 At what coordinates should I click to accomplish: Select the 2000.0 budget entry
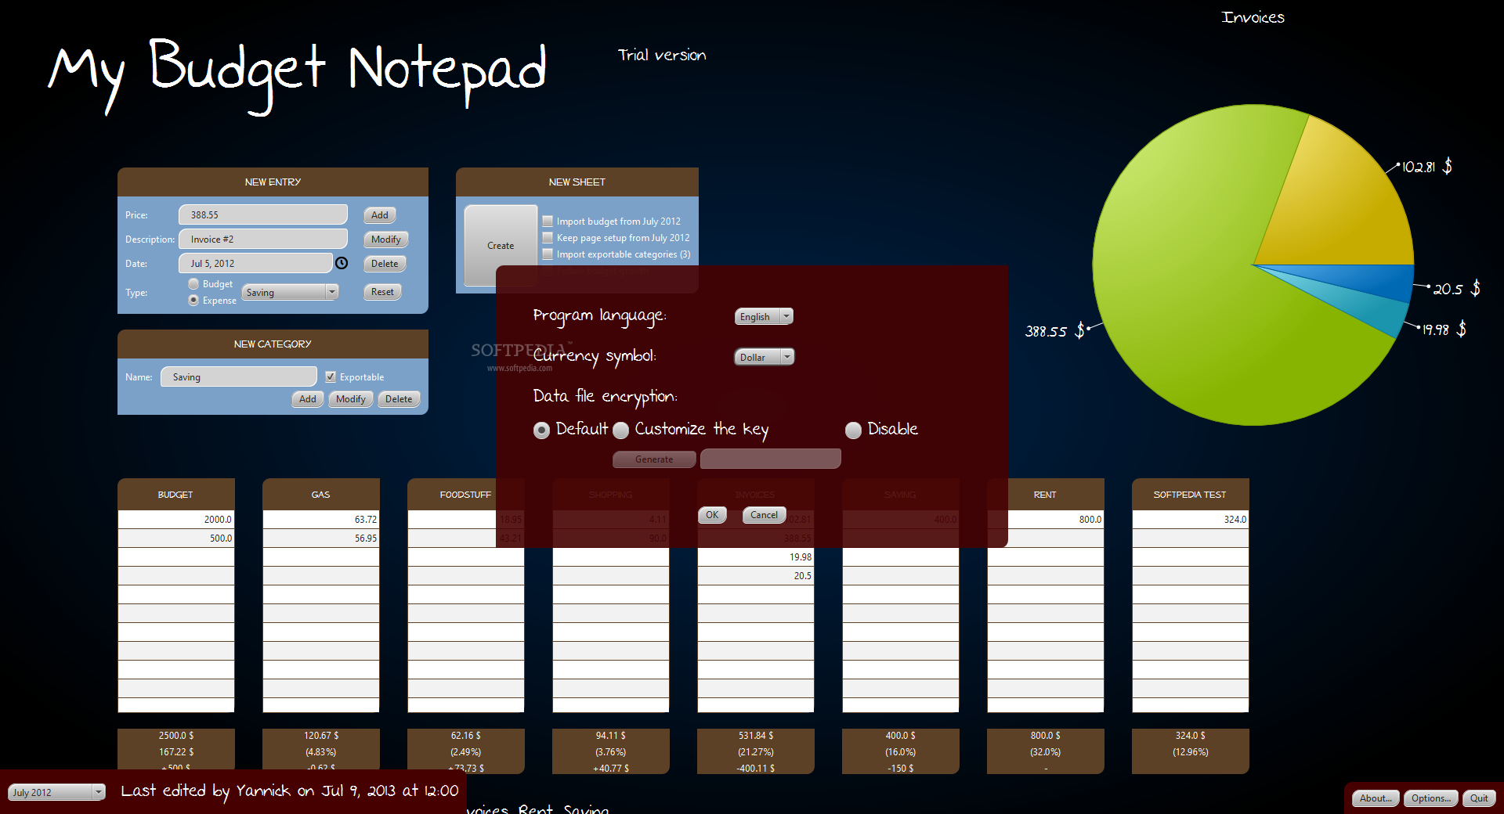[176, 519]
